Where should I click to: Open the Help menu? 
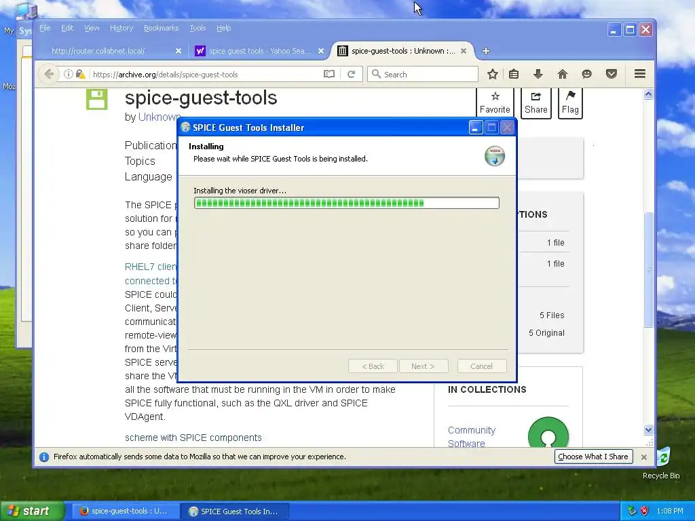point(224,28)
